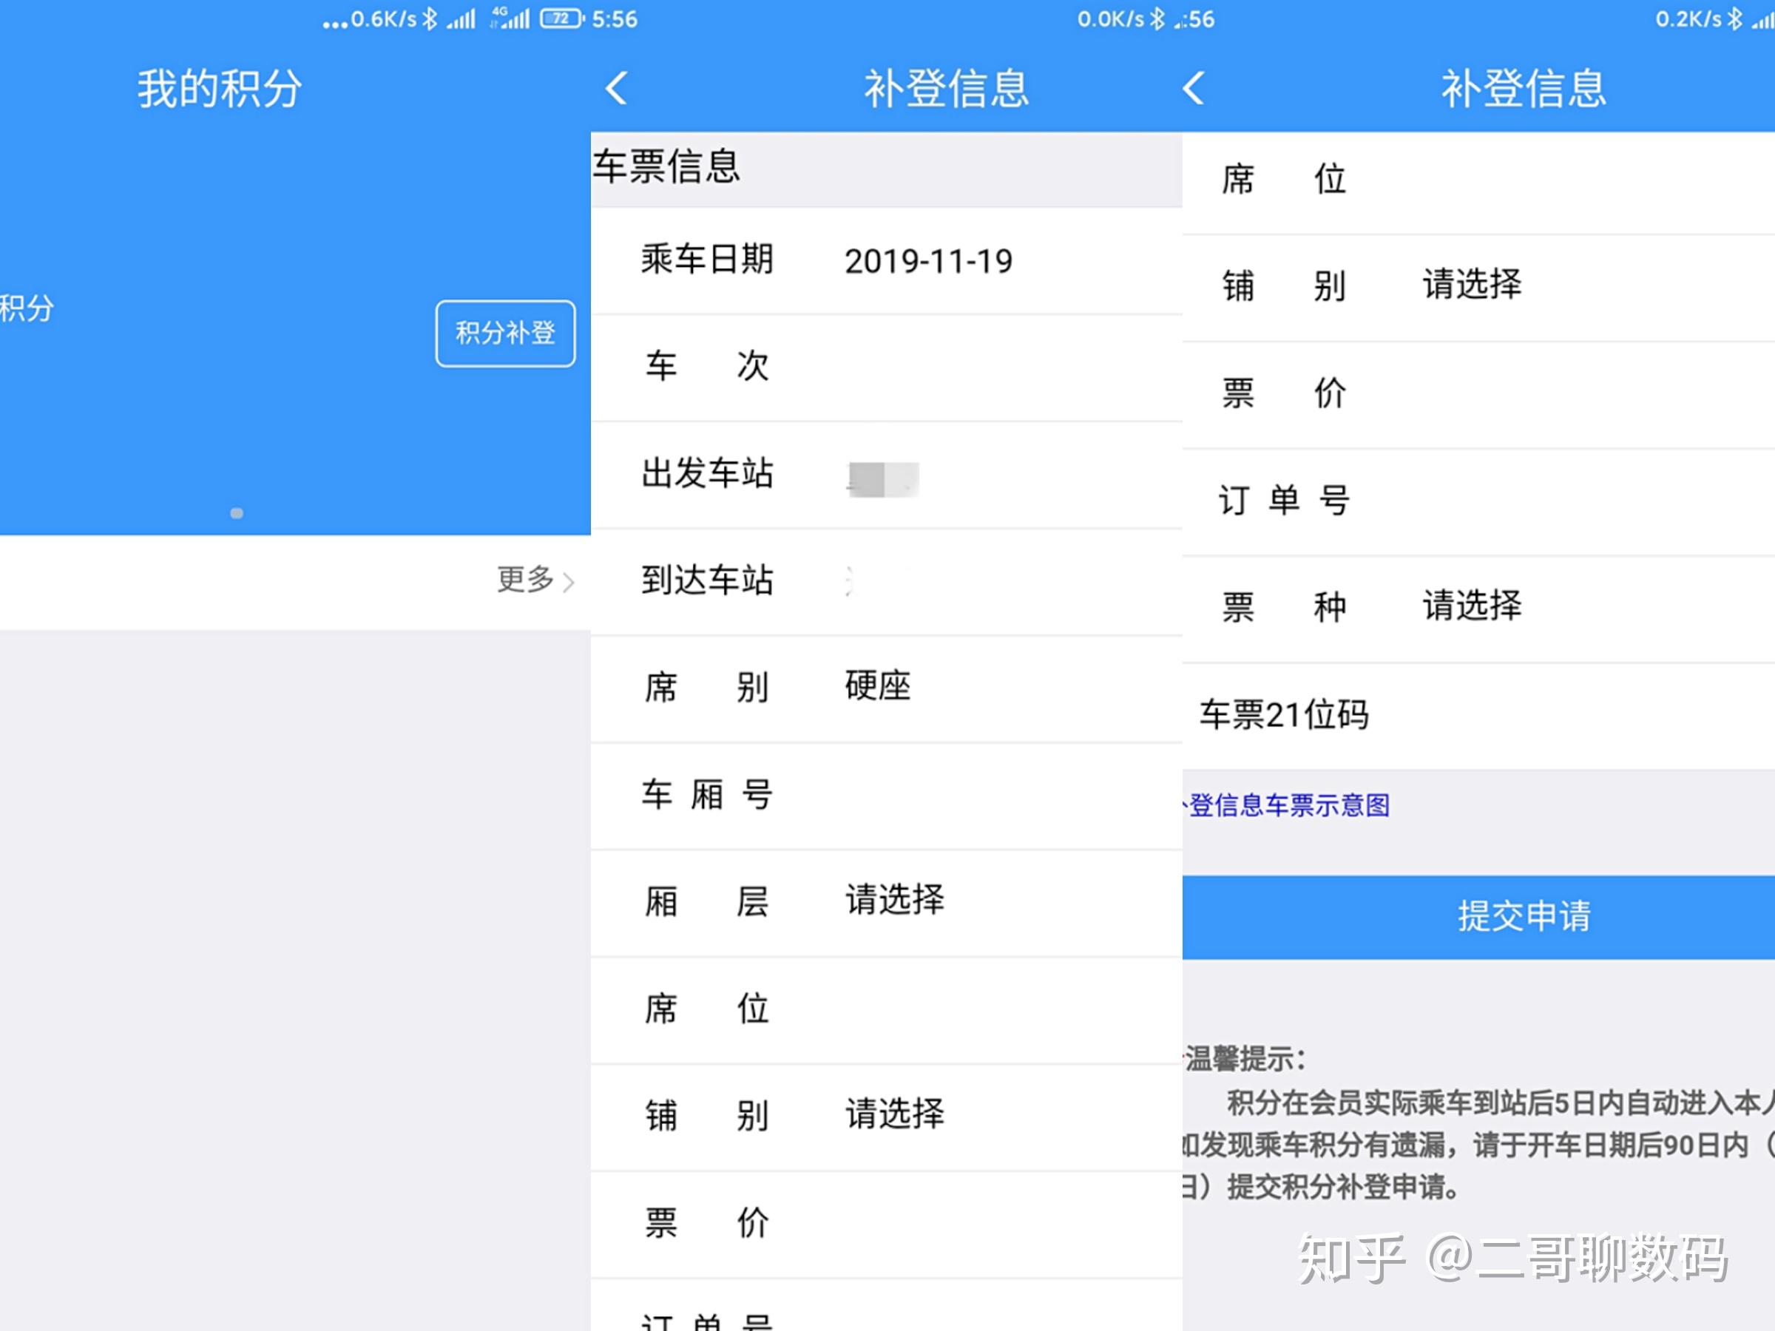This screenshot has width=1775, height=1331.
Task: Tap the 车厢号 input field
Action: coord(887,796)
